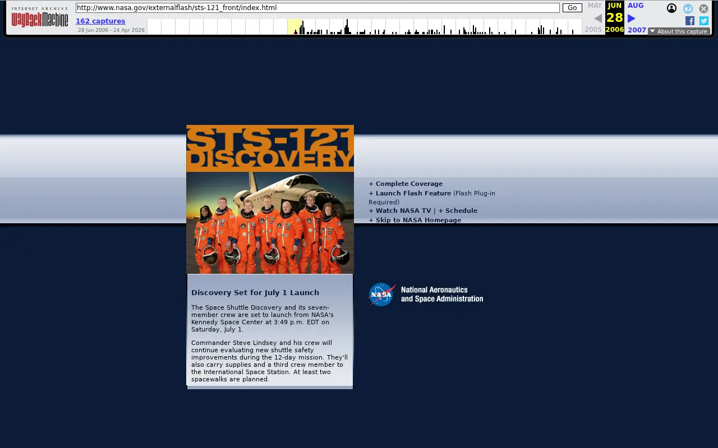Click the Wayback URL input field

[317, 8]
